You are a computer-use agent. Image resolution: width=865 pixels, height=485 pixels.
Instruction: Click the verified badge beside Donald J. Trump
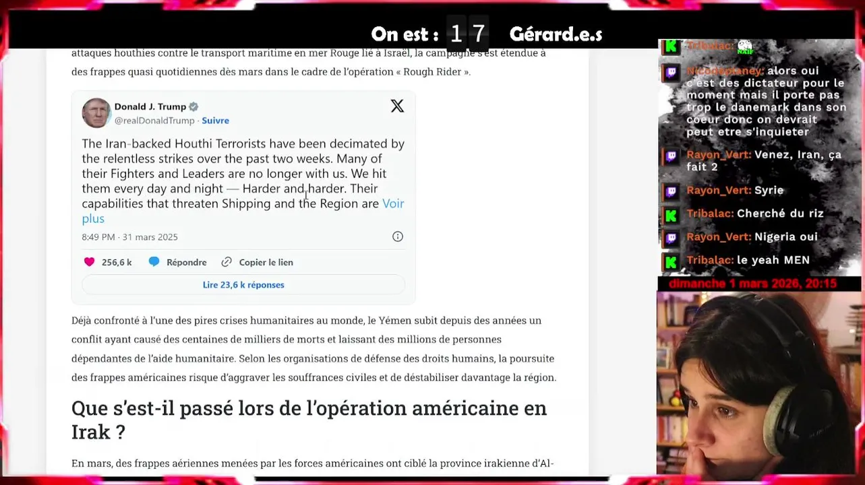(x=193, y=106)
